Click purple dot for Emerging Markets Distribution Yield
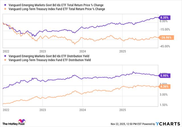Image resolution: width=182 pixels, height=127 pixels. coord(6,56)
